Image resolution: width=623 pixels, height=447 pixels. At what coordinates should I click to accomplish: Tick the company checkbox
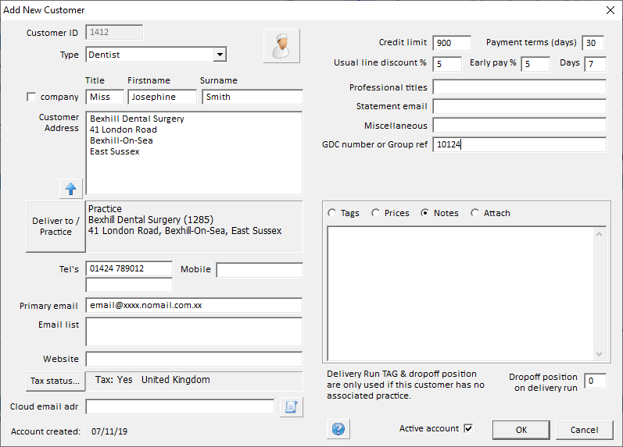(32, 97)
